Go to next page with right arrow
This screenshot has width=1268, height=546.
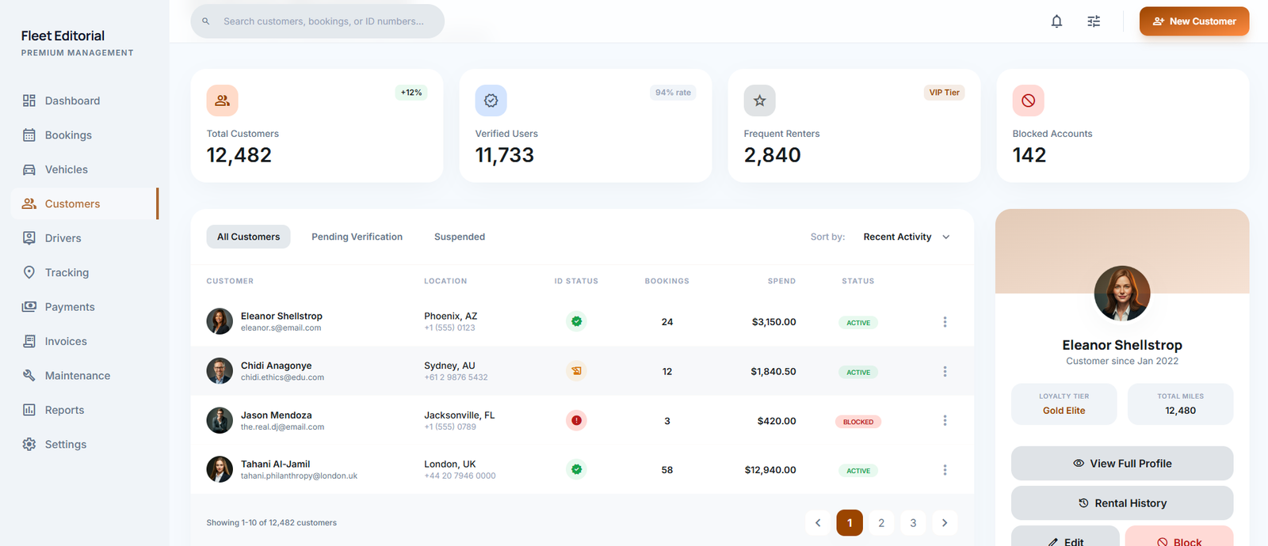tap(945, 522)
